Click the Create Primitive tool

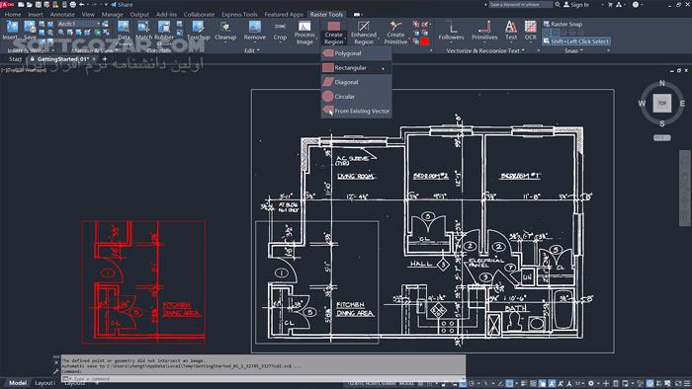click(395, 33)
